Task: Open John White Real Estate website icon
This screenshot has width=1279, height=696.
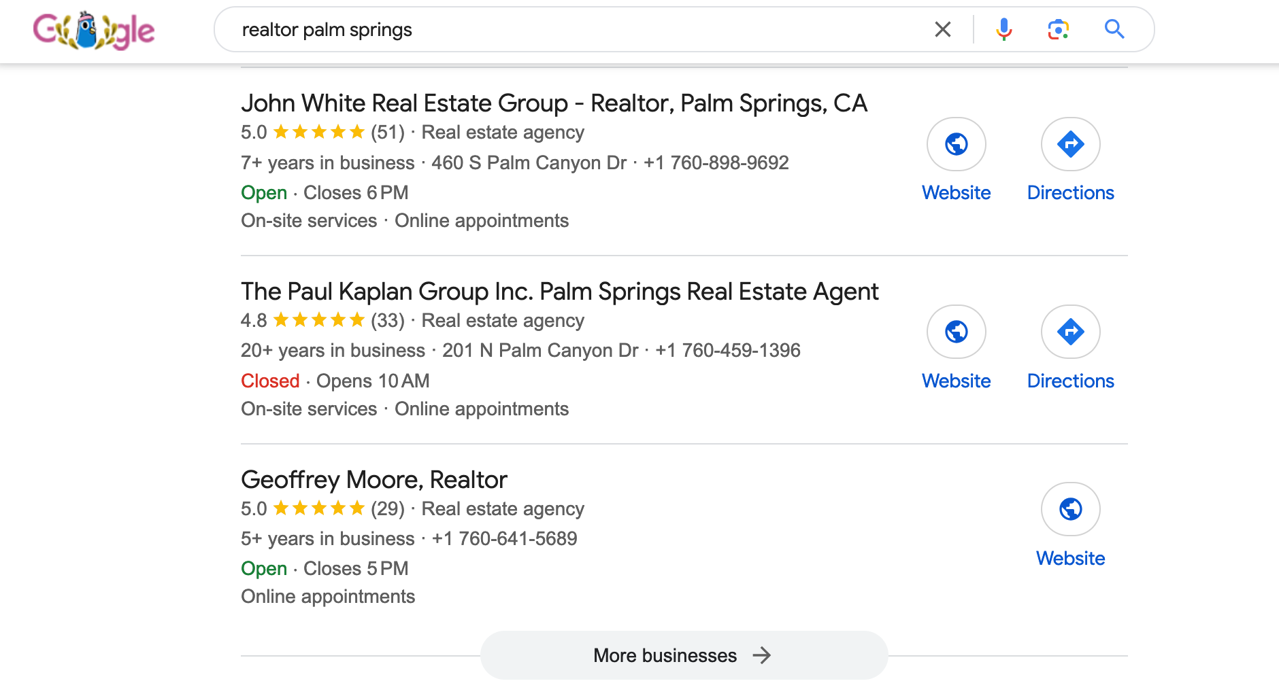Action: coord(956,144)
